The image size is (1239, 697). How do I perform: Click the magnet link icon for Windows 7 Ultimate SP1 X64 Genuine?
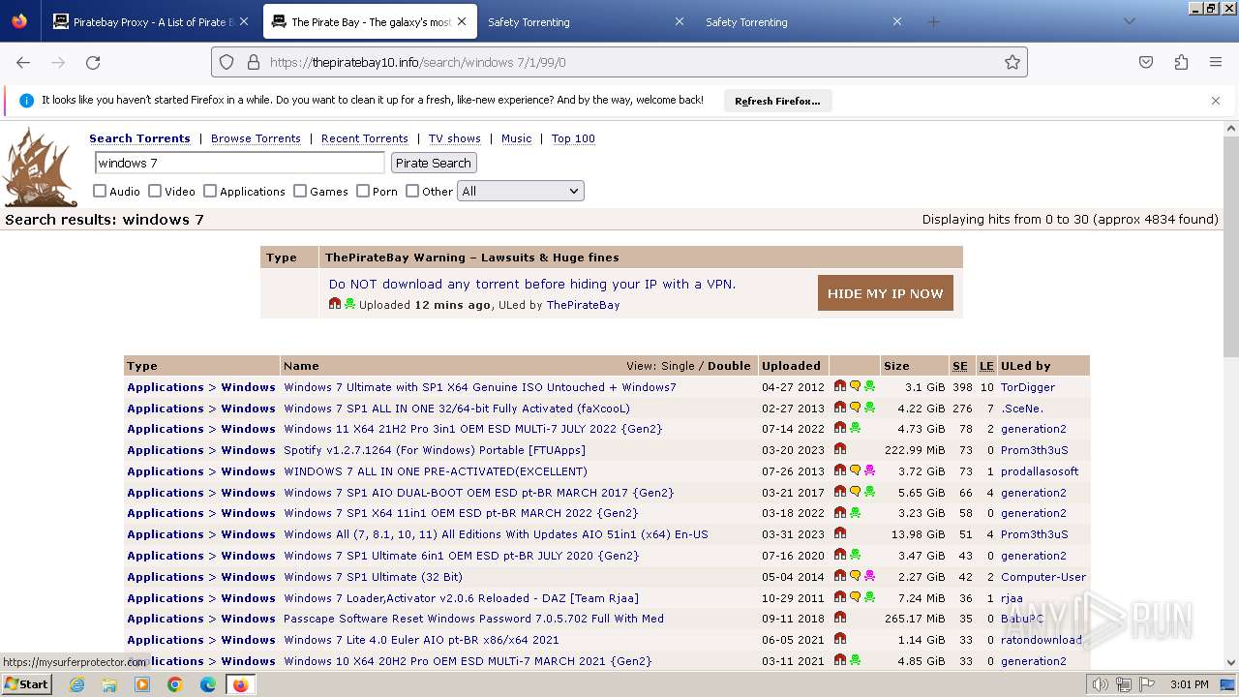click(x=839, y=386)
